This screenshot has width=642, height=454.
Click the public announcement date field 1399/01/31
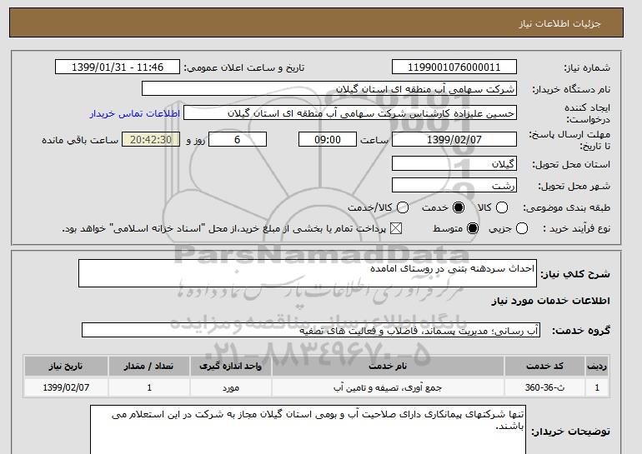point(118,67)
